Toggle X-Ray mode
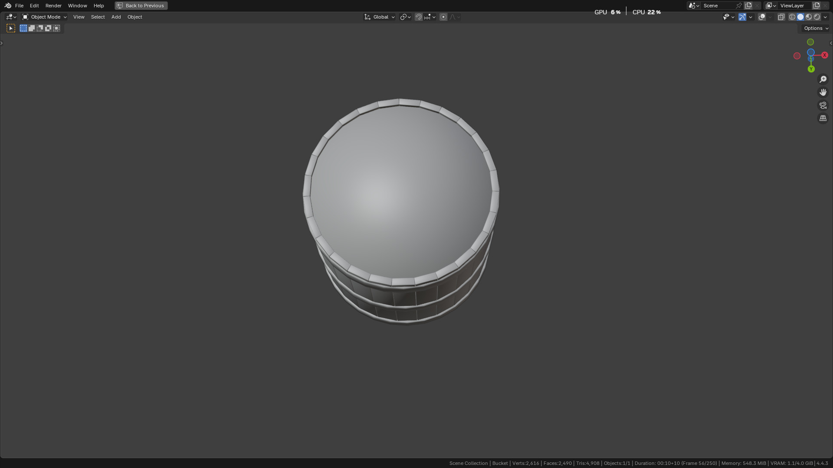Image resolution: width=833 pixels, height=468 pixels. pos(781,17)
